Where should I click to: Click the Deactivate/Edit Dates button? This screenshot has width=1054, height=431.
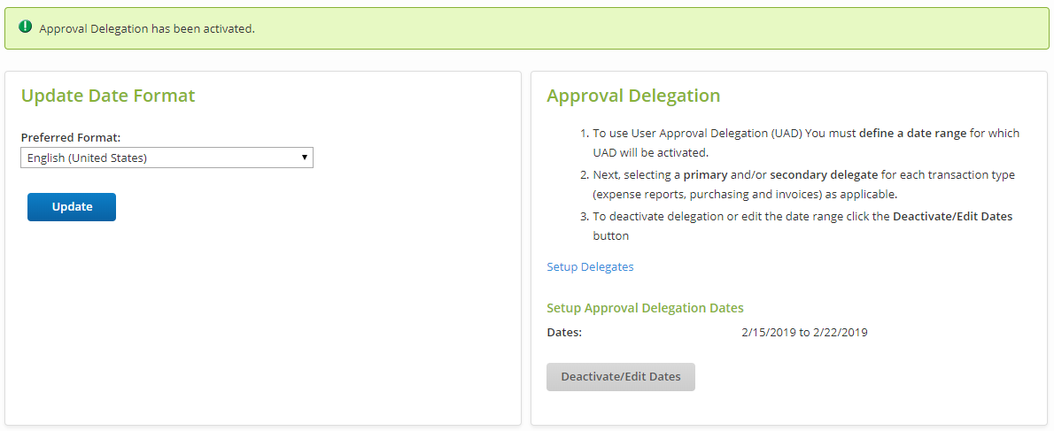pos(620,376)
